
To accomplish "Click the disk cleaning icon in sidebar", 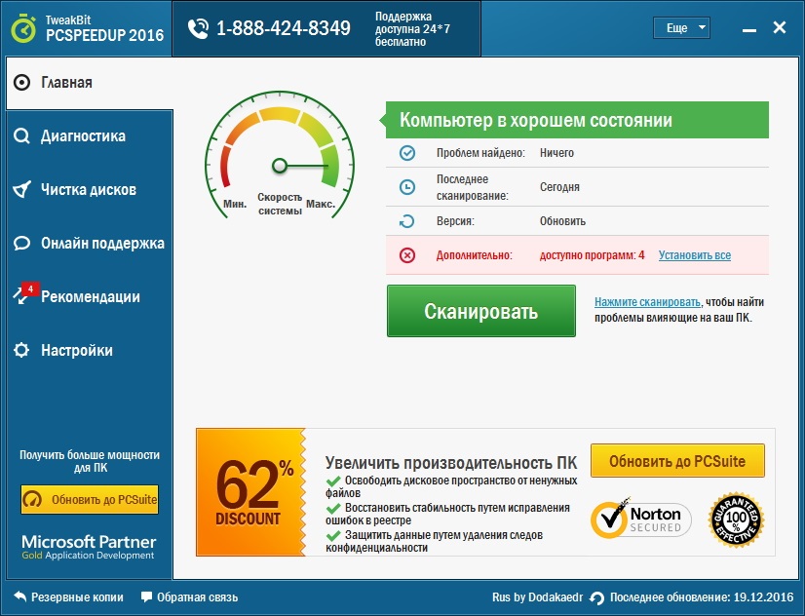I will (x=21, y=190).
